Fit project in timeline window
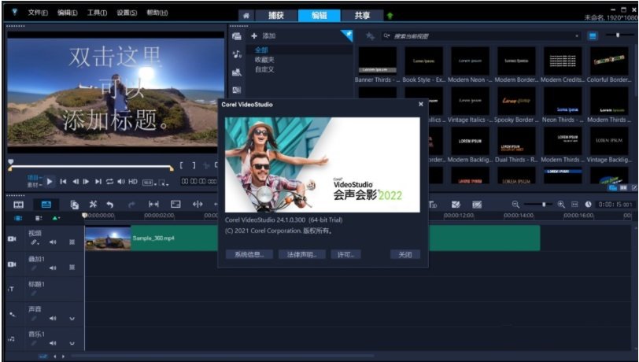639x362 pixels. (x=574, y=205)
